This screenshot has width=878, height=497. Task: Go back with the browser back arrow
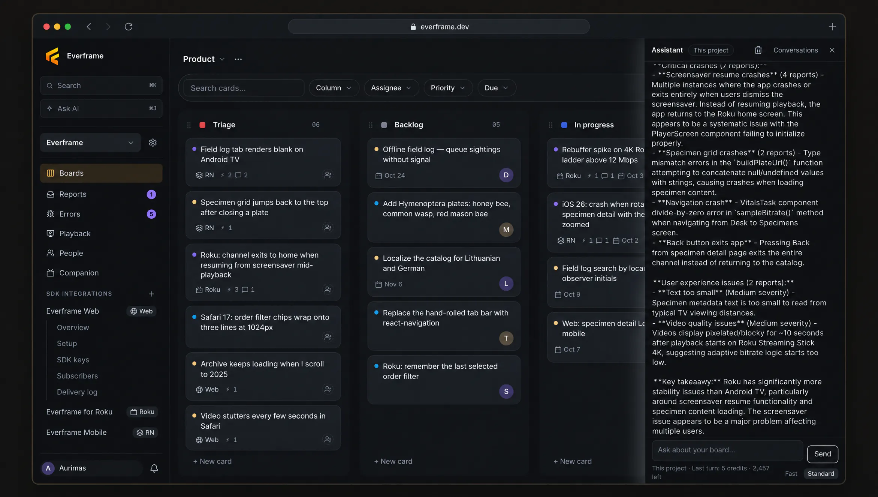pyautogui.click(x=89, y=27)
